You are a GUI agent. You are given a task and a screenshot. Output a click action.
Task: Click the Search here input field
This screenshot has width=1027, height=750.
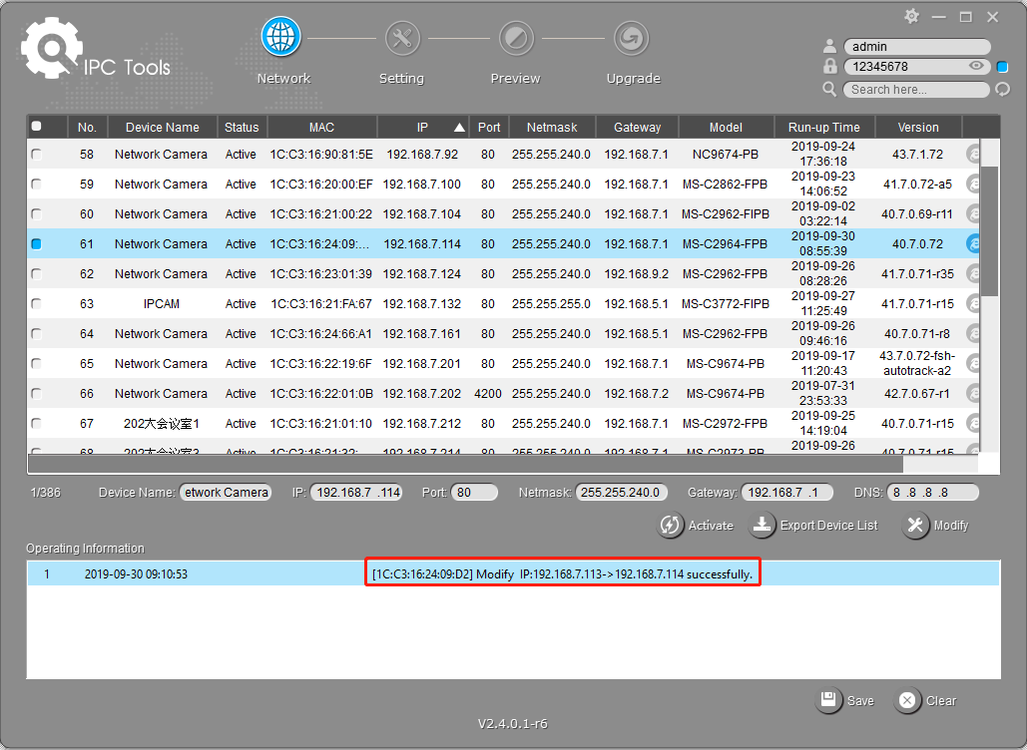915,90
